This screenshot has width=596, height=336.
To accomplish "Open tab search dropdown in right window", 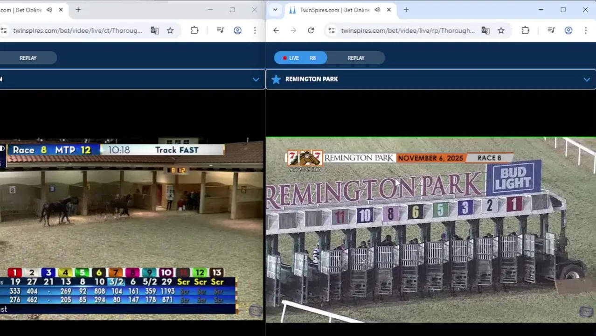I will point(275,10).
